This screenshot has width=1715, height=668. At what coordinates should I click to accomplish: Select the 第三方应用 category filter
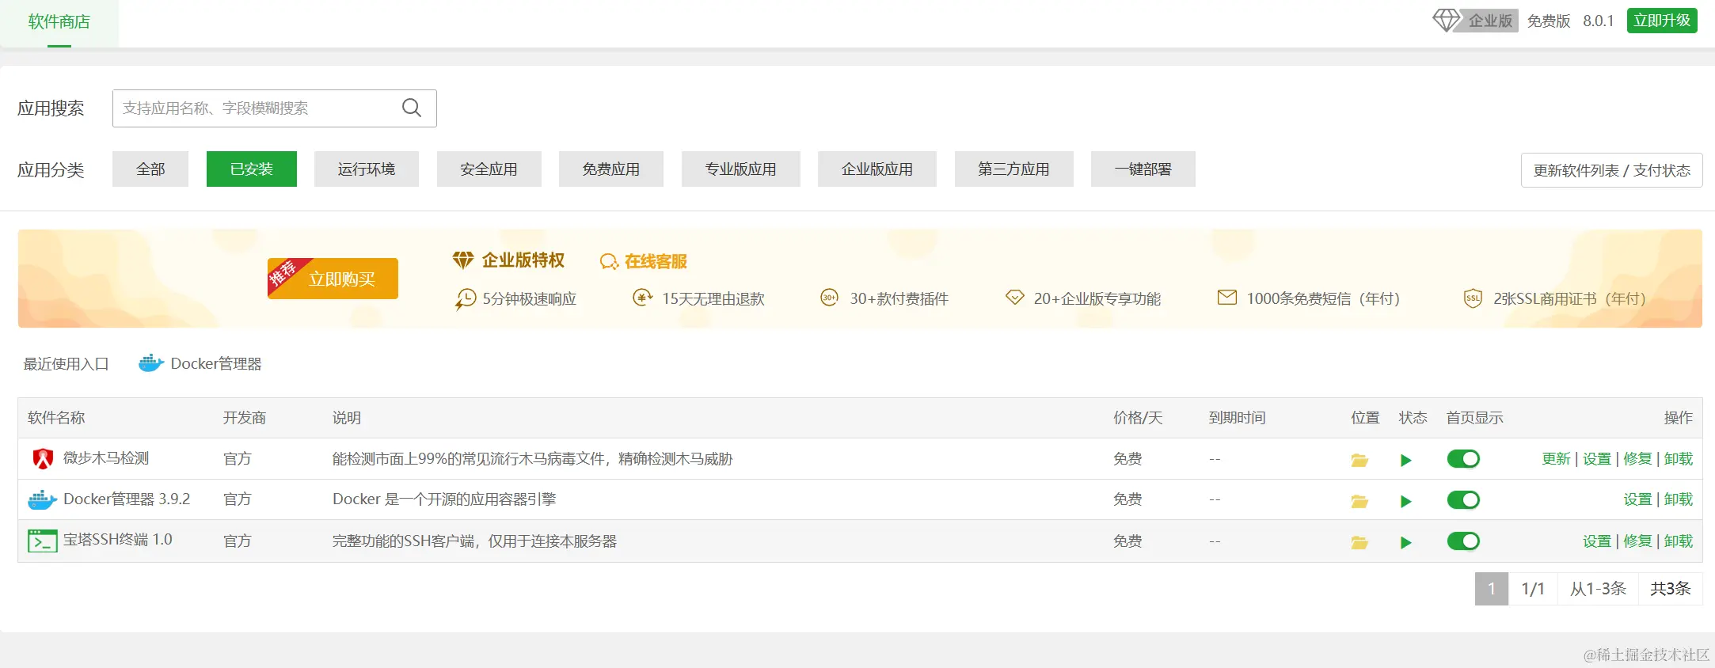coord(1014,169)
